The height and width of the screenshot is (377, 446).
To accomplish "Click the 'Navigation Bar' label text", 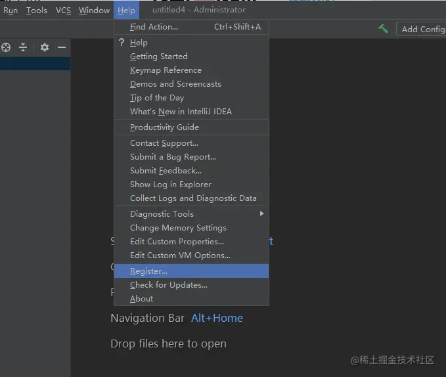I will coord(147,318).
